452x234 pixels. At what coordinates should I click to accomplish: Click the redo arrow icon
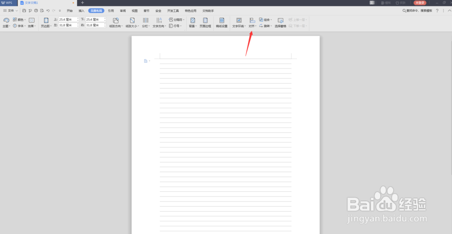click(54, 11)
